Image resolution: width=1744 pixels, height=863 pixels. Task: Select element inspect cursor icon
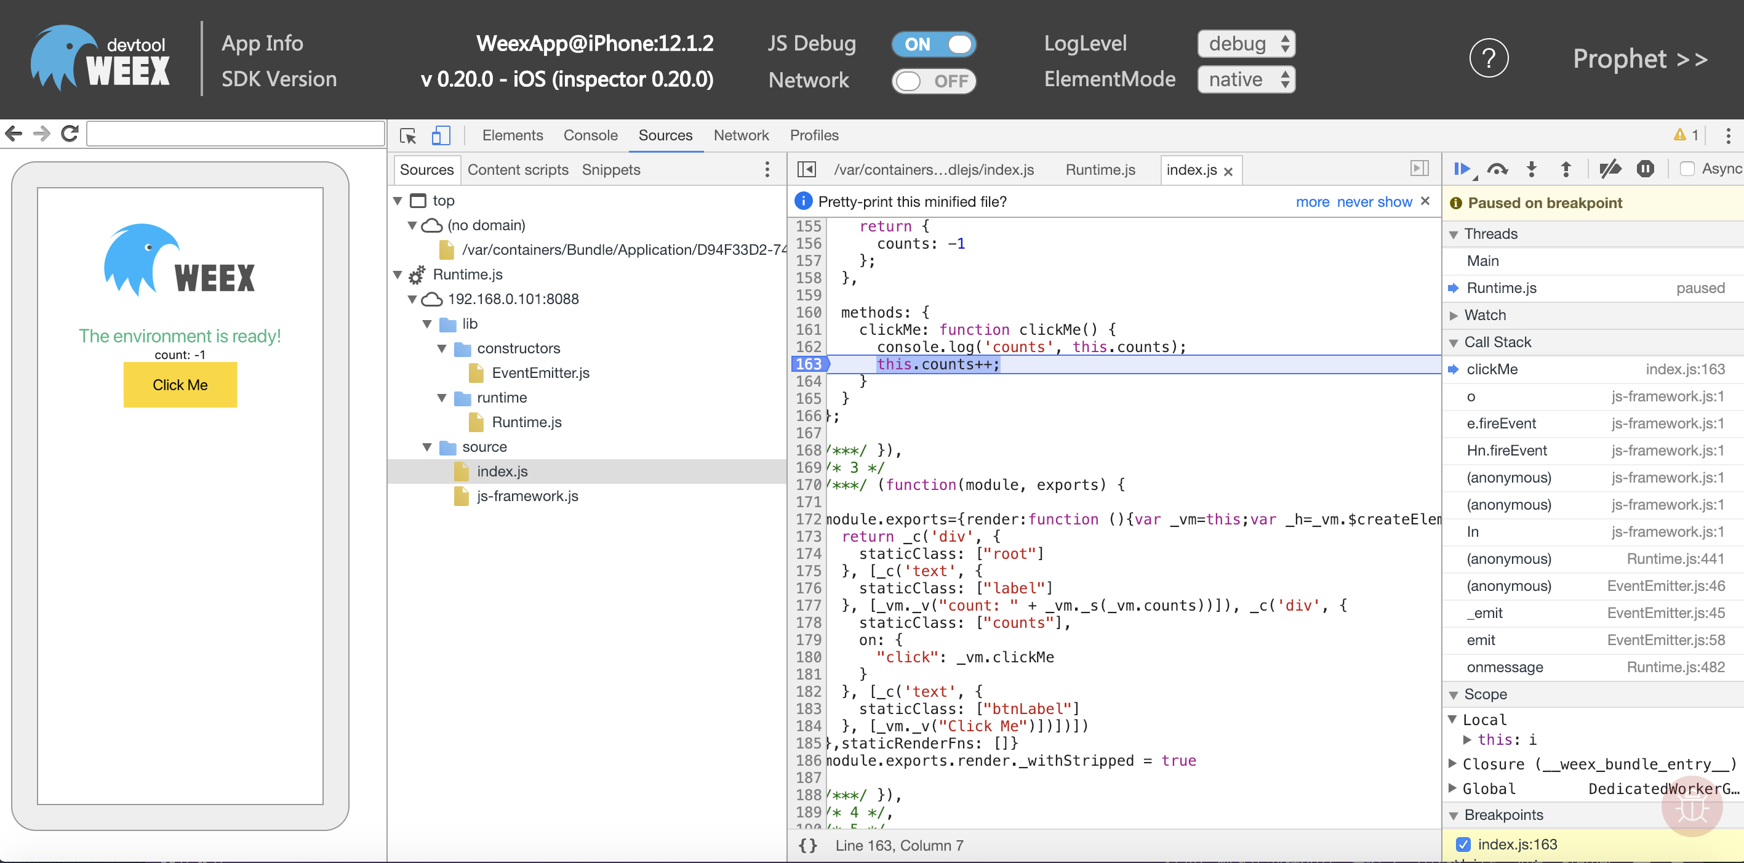(407, 135)
